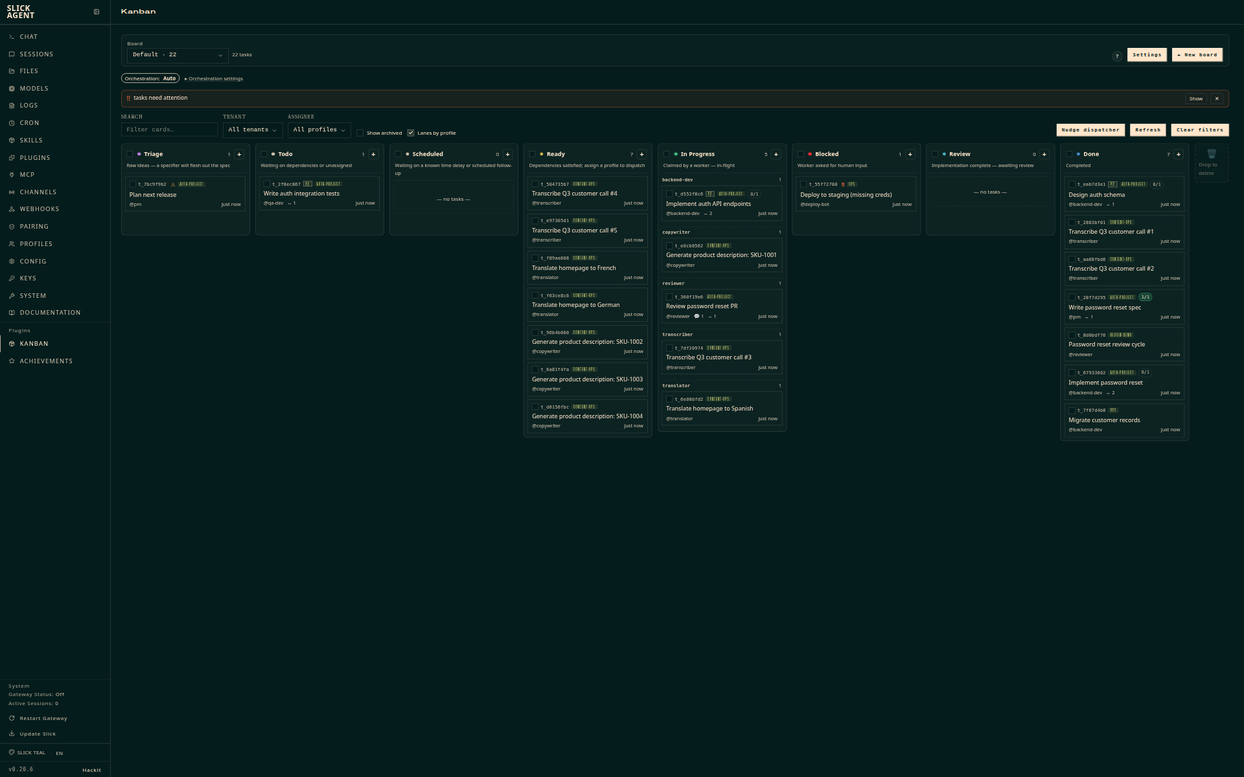Select all cards in Ready column
The height and width of the screenshot is (777, 1244).
point(532,155)
